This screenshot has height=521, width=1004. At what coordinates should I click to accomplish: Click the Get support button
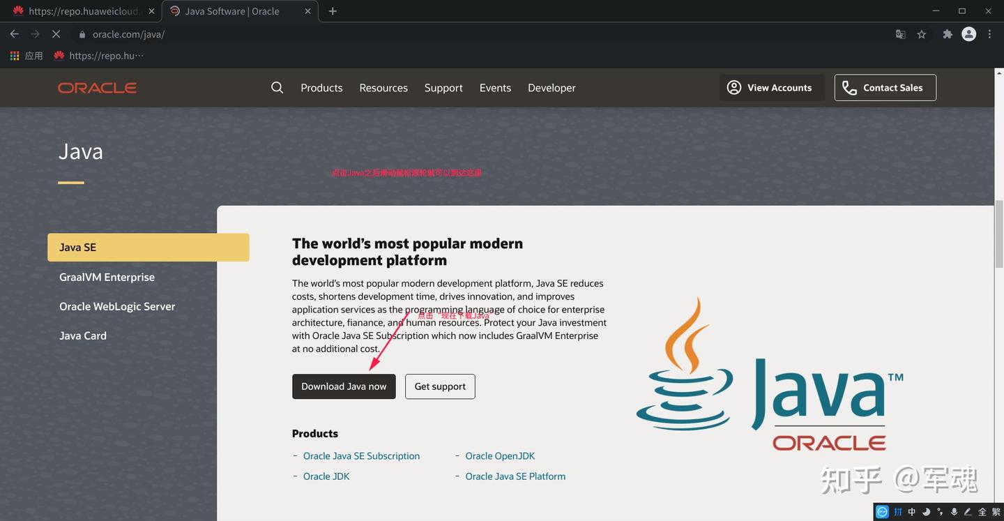click(x=440, y=386)
